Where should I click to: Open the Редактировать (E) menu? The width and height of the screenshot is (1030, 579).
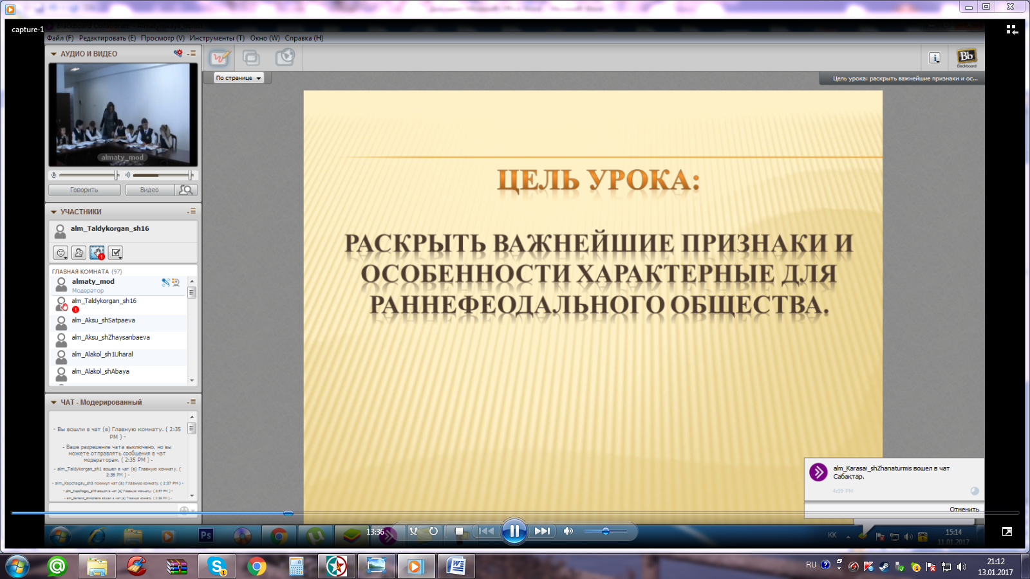point(108,38)
